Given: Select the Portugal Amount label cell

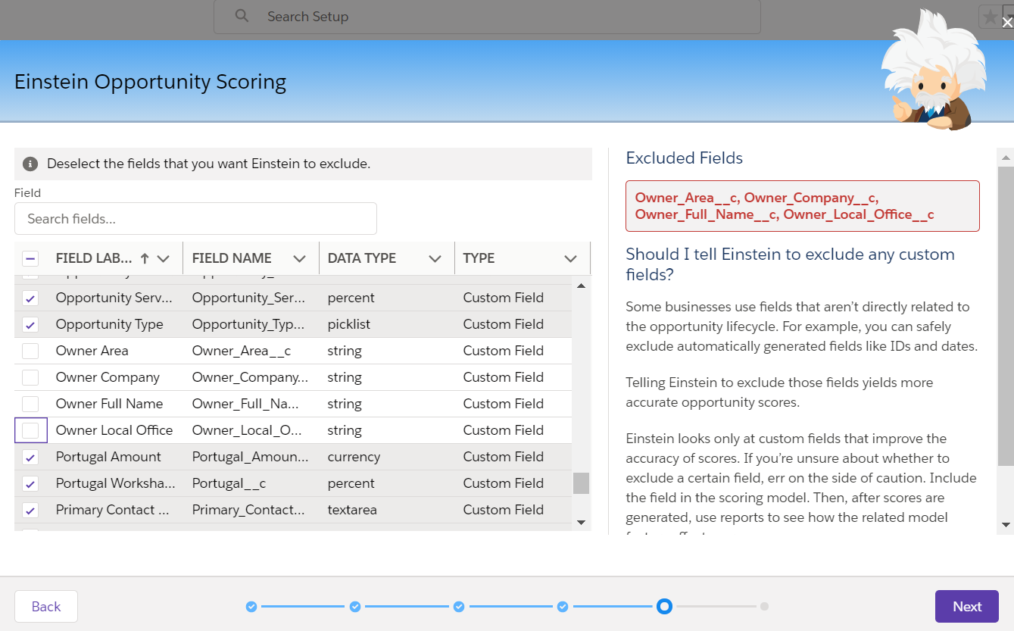Looking at the screenshot, I should 108,457.
